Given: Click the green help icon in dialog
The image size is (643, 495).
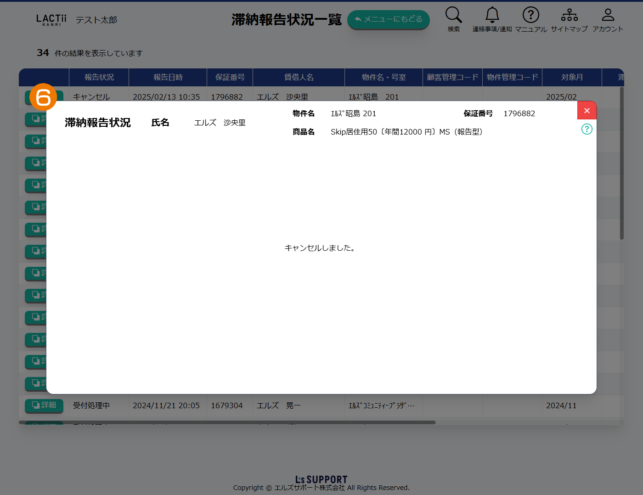Looking at the screenshot, I should pos(587,129).
